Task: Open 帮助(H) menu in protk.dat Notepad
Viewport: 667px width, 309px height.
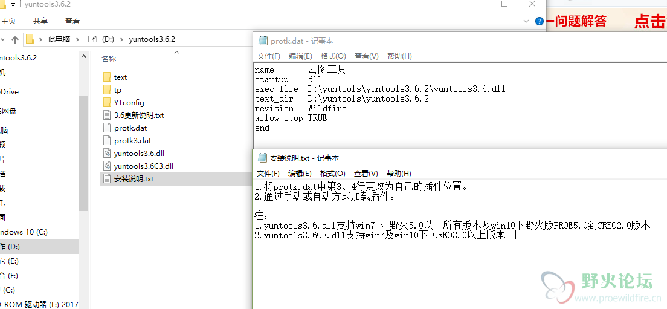Action: 399,56
